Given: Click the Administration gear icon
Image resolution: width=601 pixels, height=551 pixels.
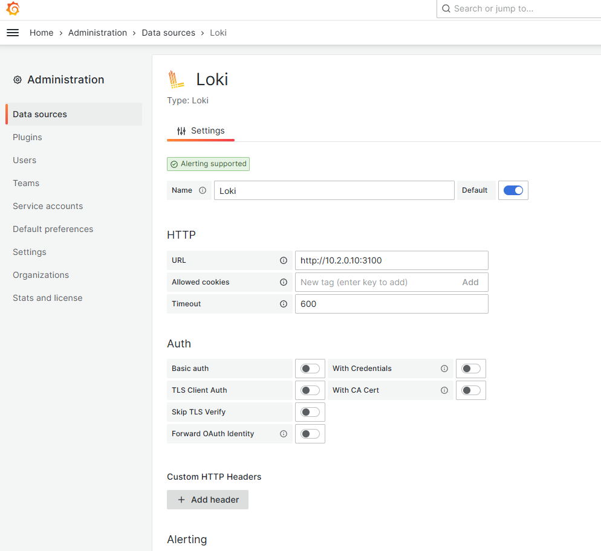Looking at the screenshot, I should tap(18, 79).
